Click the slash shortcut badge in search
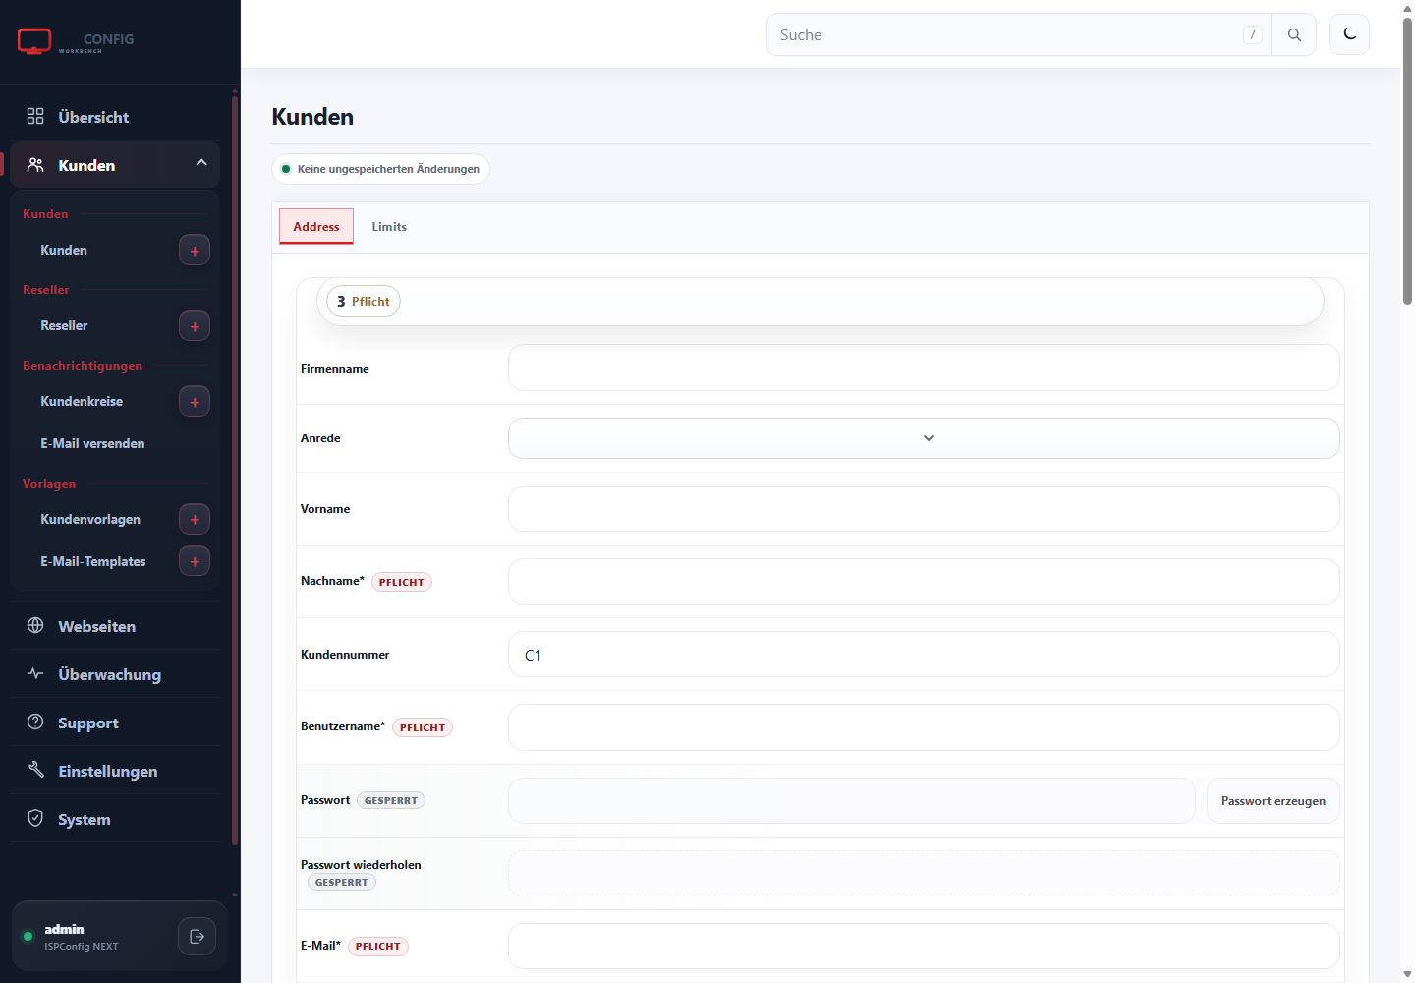 click(x=1253, y=34)
